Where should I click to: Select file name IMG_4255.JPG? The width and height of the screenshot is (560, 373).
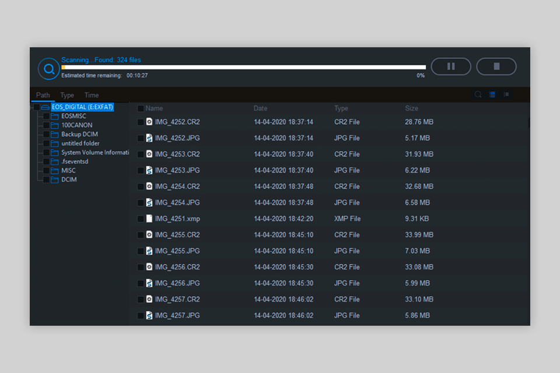pos(177,251)
